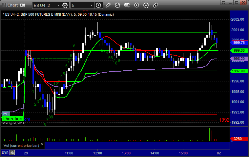
Task: Expand the ES U4=2 symbol dropdown arrow
Action: coord(58,5)
